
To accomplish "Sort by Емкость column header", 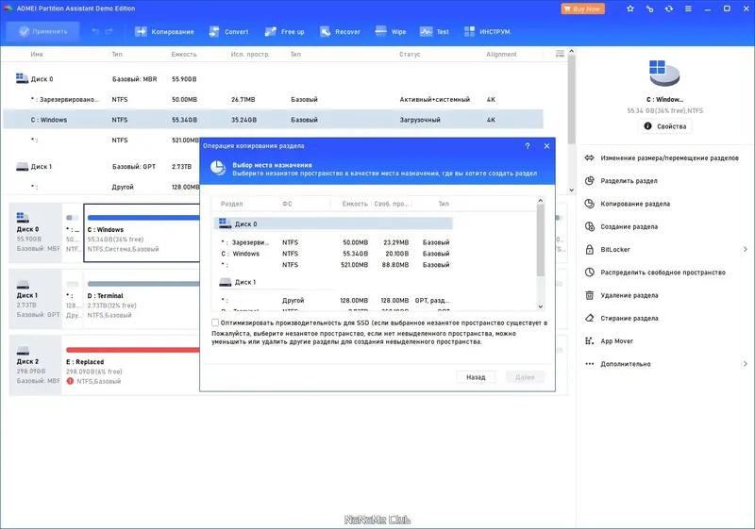I will coord(184,55).
